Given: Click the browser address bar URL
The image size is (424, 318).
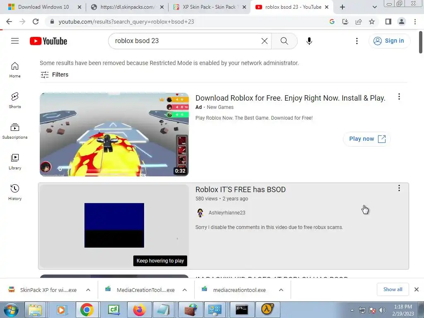Looking at the screenshot, I should coord(126,22).
